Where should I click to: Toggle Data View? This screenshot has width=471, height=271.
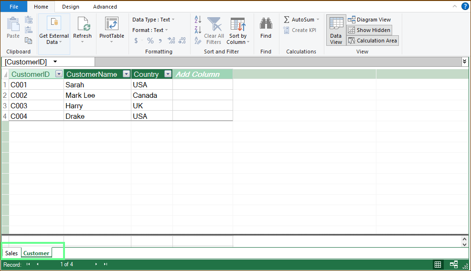[x=336, y=31]
